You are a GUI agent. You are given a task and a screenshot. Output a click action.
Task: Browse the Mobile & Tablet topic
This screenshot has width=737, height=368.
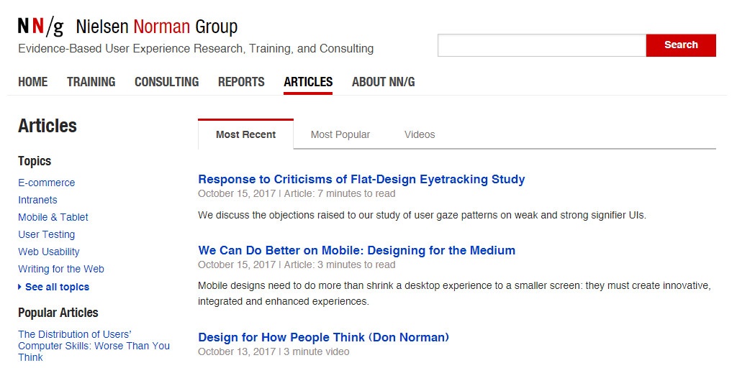(53, 217)
